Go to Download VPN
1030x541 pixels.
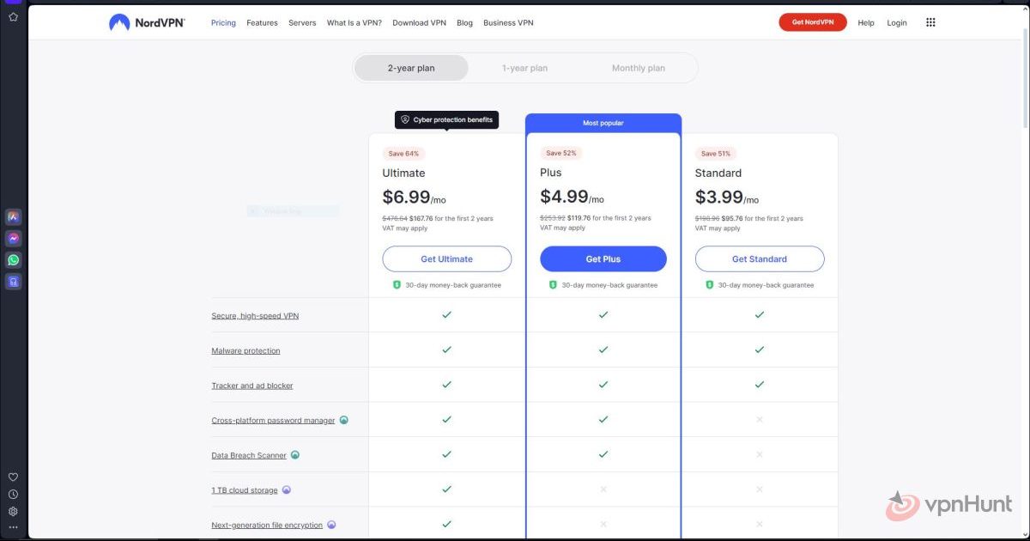419,23
